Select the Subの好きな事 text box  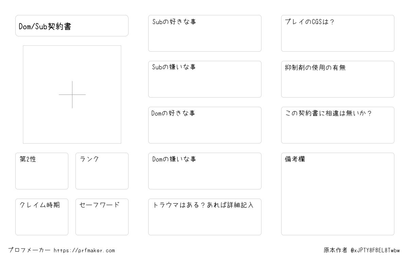205,33
